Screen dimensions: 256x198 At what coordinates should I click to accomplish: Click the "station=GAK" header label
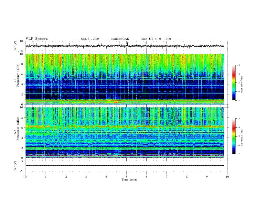pos(120,39)
